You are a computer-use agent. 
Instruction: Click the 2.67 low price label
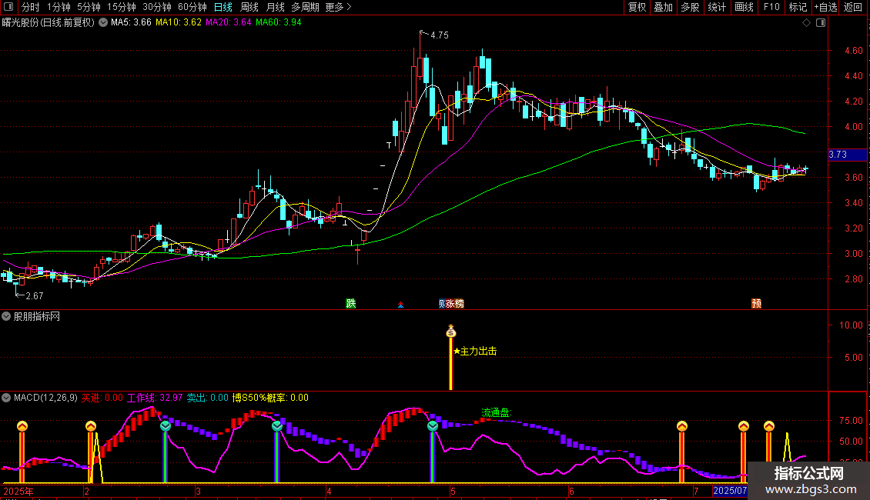tap(35, 296)
